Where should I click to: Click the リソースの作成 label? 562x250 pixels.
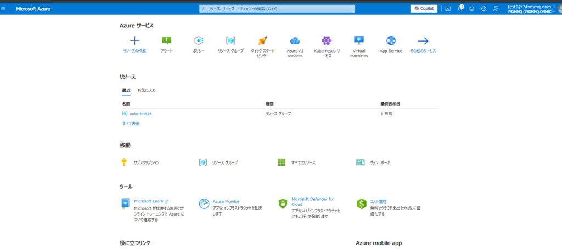(134, 51)
